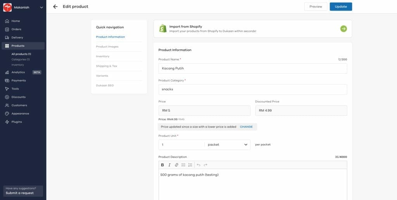Click the back arrow beside Edit product
397x200 pixels.
[55, 7]
